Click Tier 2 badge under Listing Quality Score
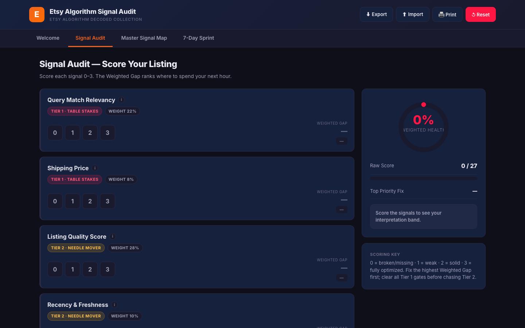 [76, 248]
